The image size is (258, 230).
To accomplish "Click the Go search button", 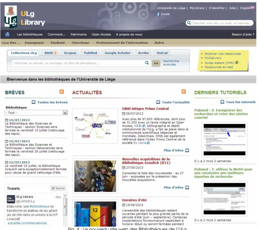I will (156, 63).
